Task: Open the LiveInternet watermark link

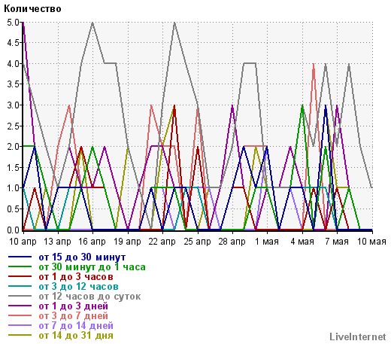Action: pos(358,336)
